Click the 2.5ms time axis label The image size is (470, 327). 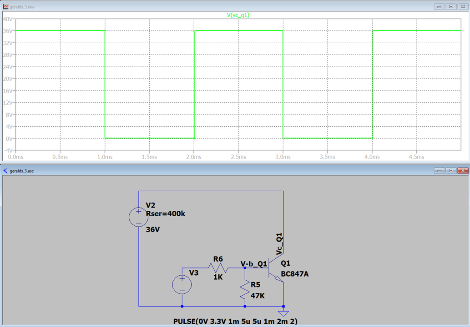click(x=238, y=157)
